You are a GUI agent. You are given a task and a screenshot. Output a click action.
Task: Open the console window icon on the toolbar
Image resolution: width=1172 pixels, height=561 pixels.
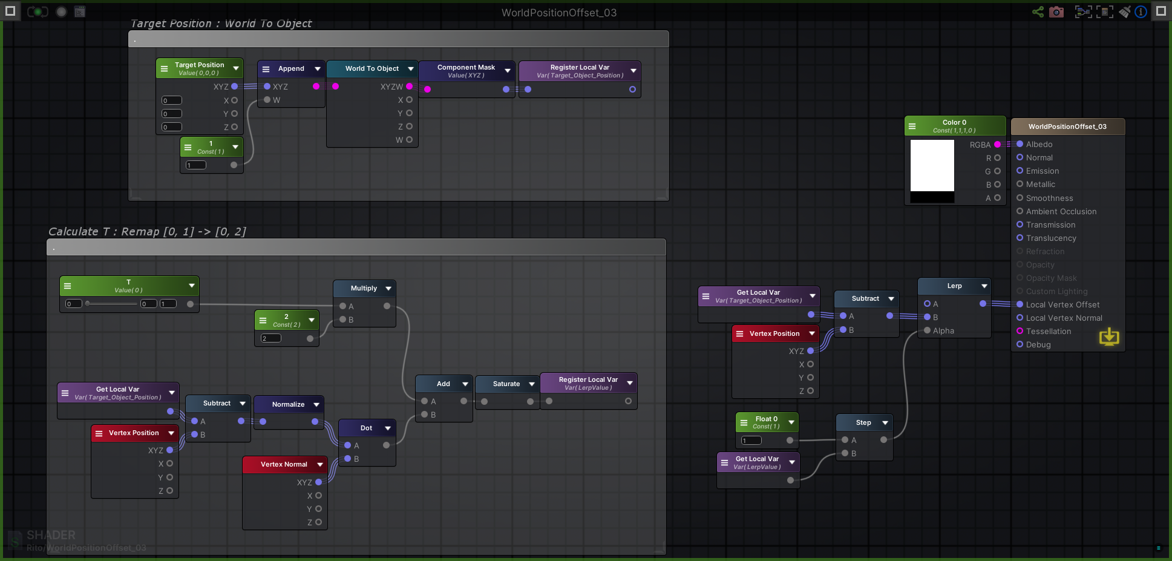79,11
